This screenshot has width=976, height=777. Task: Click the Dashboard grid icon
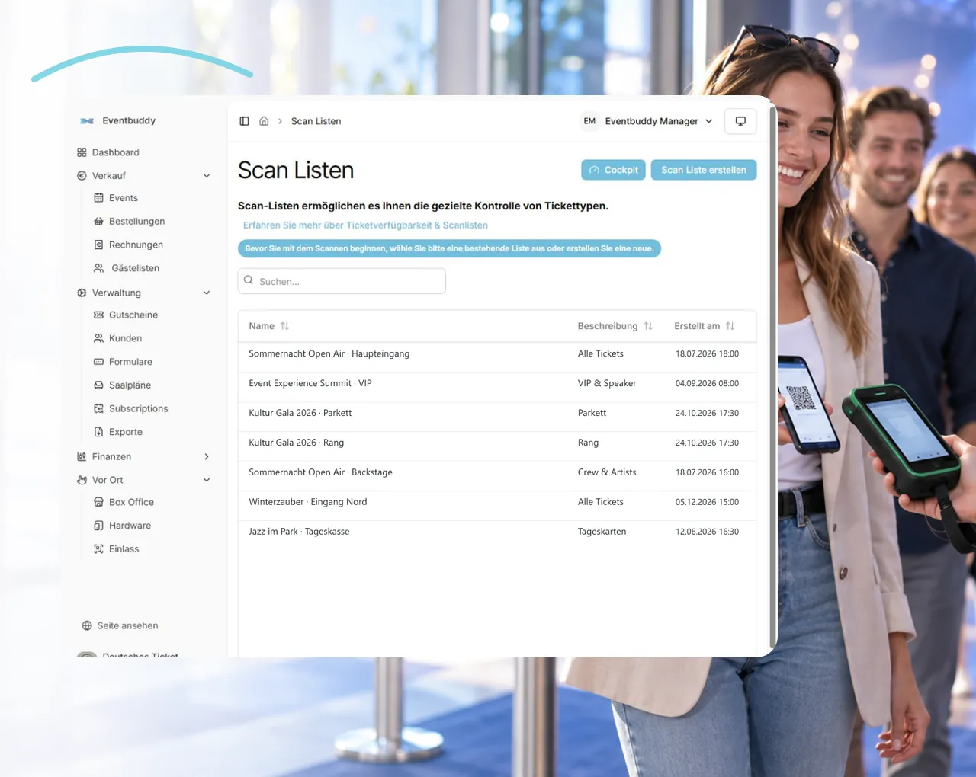coord(82,152)
